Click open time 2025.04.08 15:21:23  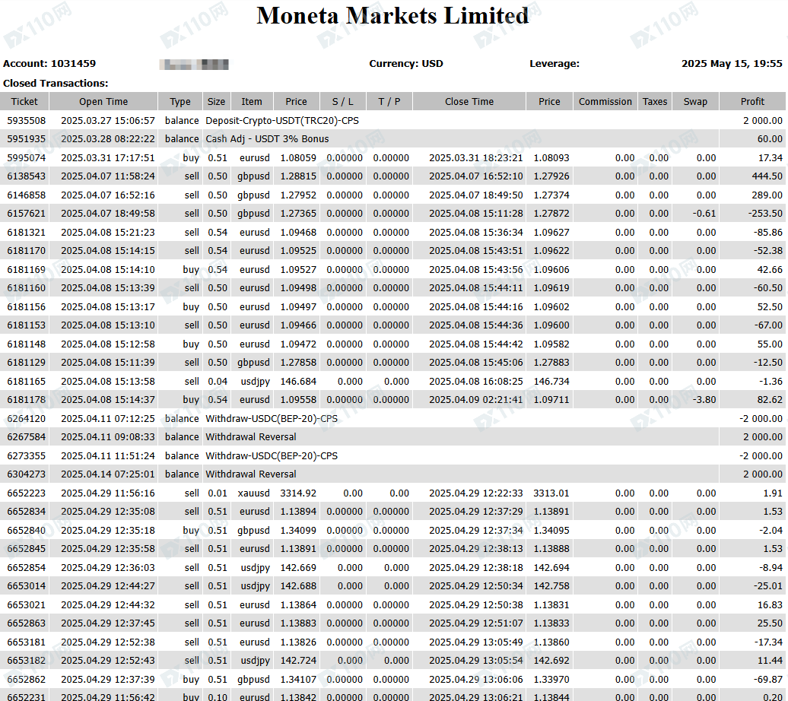coord(108,232)
